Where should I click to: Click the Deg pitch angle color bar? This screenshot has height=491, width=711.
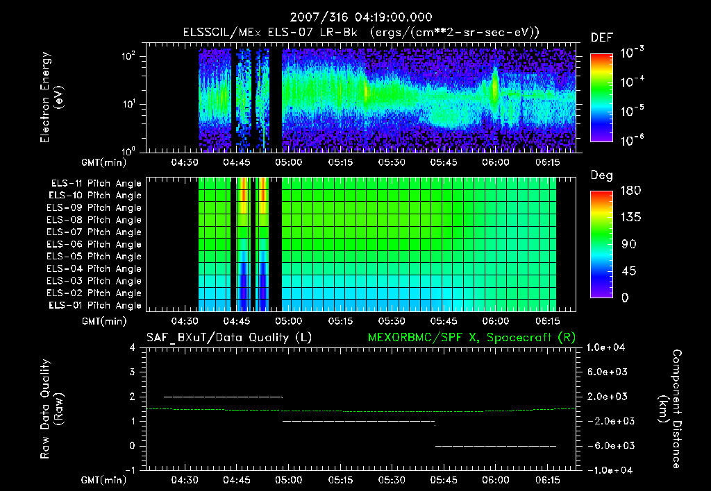[601, 245]
